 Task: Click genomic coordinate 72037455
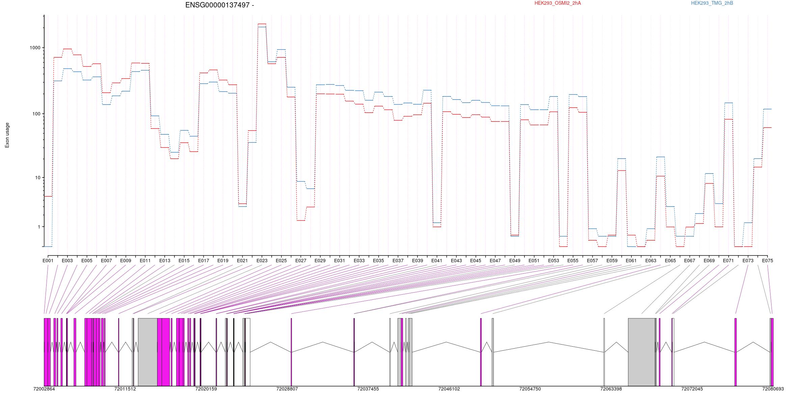(x=368, y=389)
